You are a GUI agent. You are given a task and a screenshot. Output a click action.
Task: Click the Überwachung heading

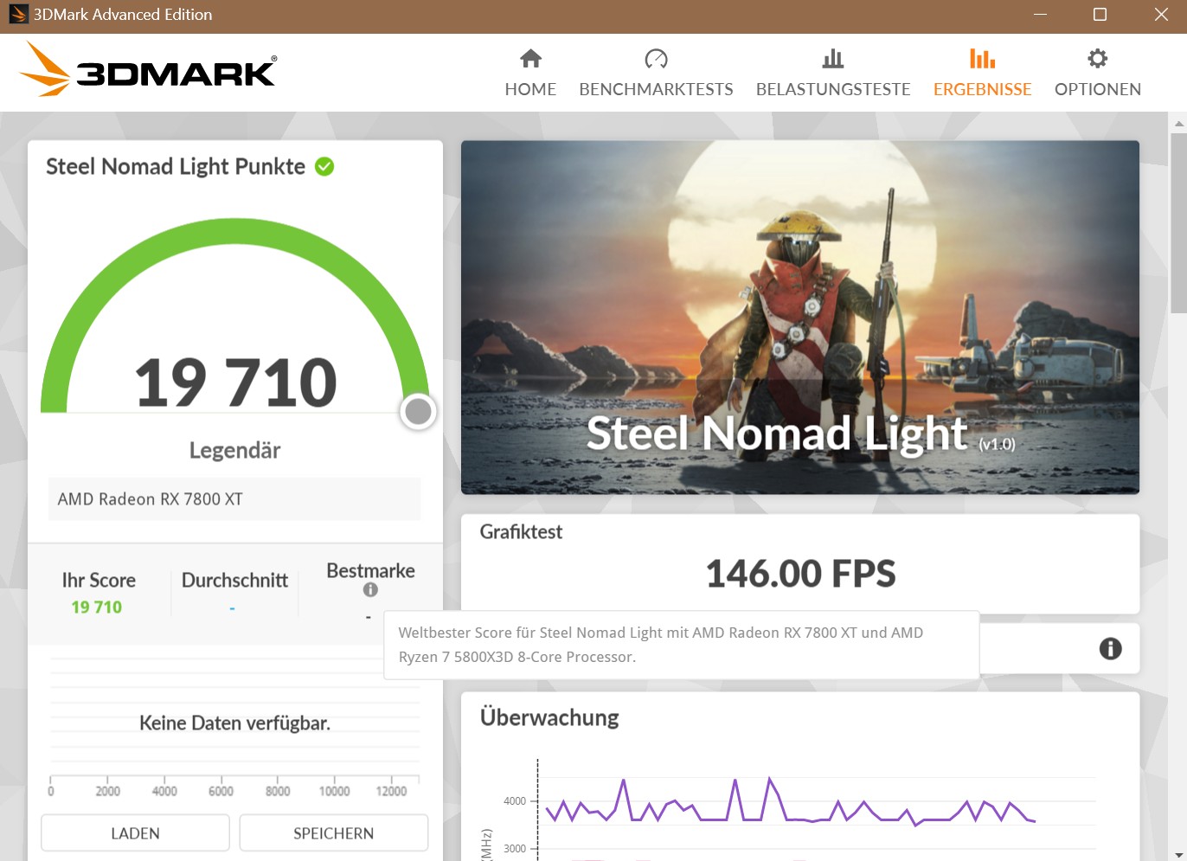[549, 717]
